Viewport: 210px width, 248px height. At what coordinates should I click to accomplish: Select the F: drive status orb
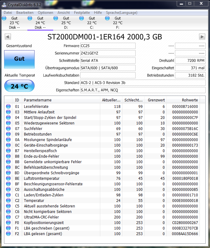pyautogui.click(x=107, y=18)
